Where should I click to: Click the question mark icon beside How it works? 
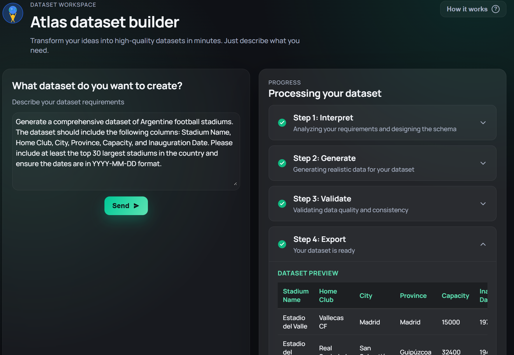pos(495,9)
